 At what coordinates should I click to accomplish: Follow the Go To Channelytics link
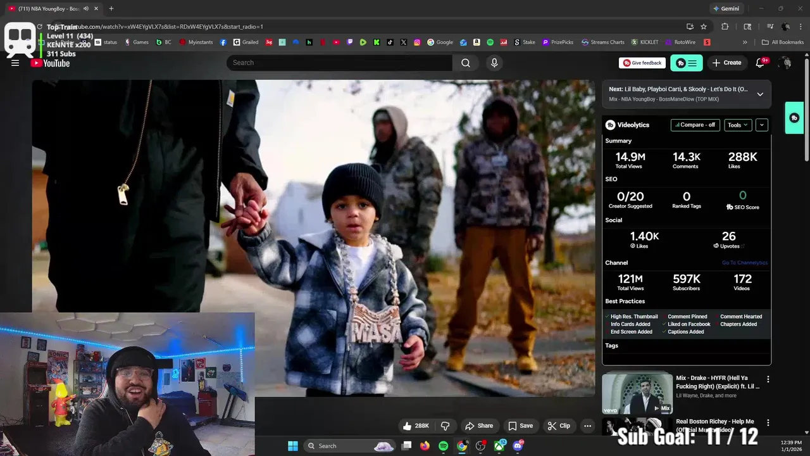pyautogui.click(x=745, y=263)
